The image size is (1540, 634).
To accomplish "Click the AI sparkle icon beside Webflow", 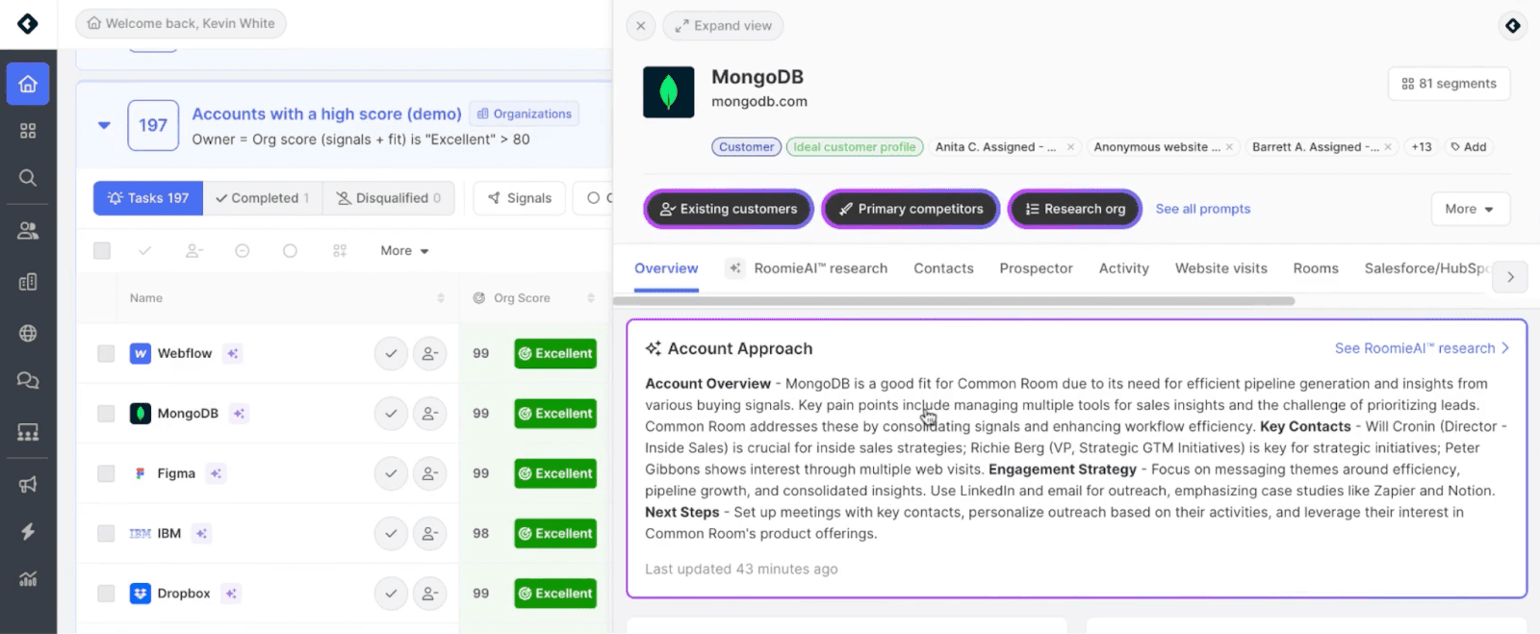I will coord(233,354).
